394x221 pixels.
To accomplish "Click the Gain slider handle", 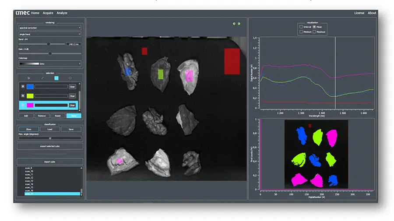I will click(50, 53).
